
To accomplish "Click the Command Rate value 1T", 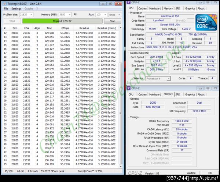I will [x=182, y=150].
